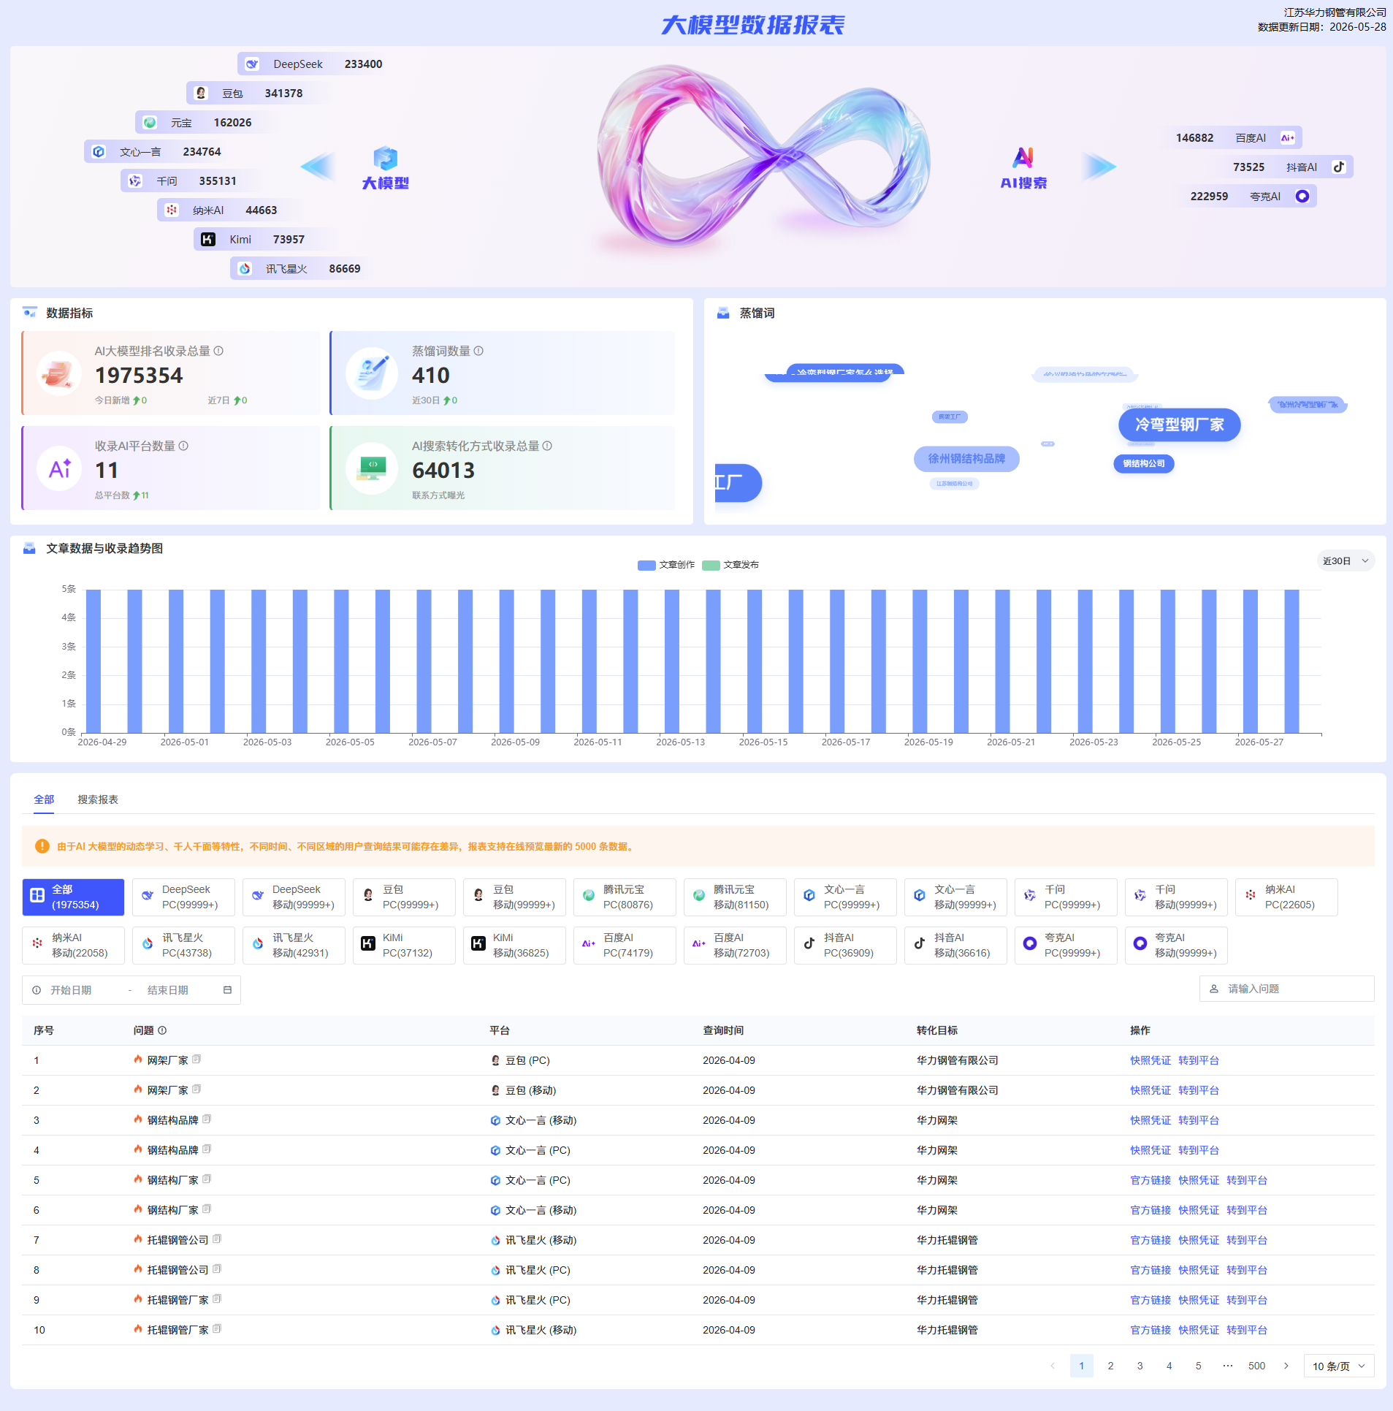Click the 千问 icon in the top banner
The width and height of the screenshot is (1393, 1411).
pyautogui.click(x=135, y=181)
